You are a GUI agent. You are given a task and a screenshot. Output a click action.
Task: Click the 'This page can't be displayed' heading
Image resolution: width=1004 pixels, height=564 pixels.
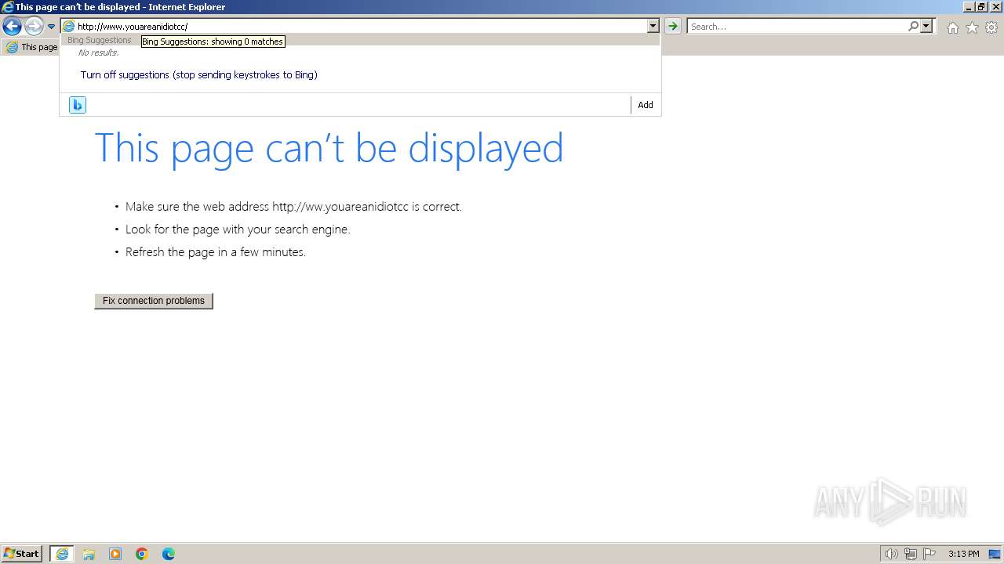[x=329, y=148]
